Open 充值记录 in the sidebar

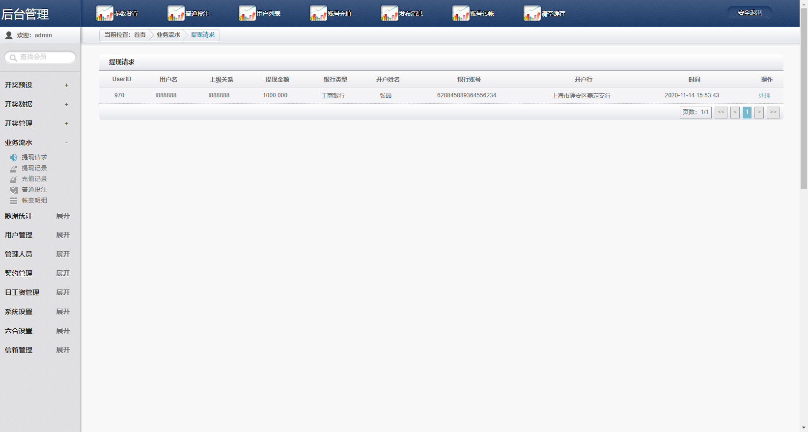pyautogui.click(x=34, y=179)
